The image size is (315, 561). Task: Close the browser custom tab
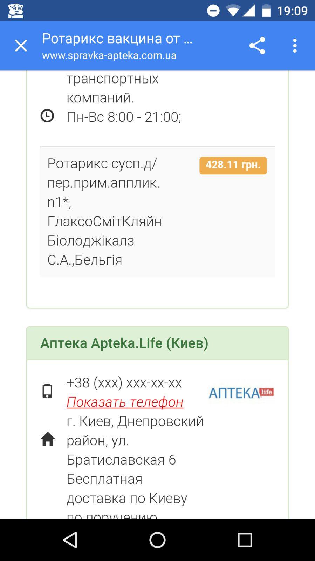click(21, 46)
